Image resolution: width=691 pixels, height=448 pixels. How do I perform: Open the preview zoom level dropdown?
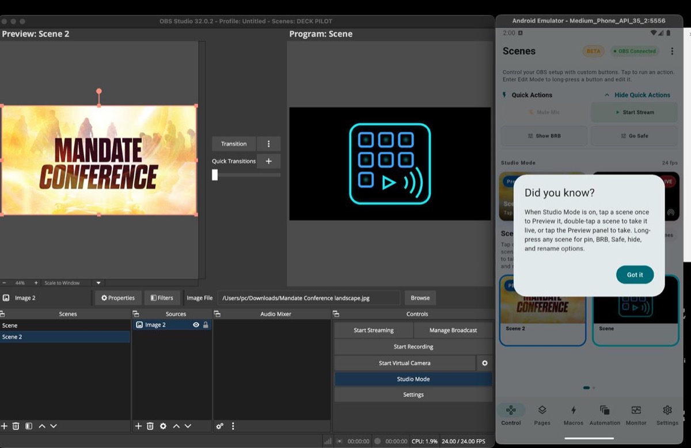click(97, 282)
